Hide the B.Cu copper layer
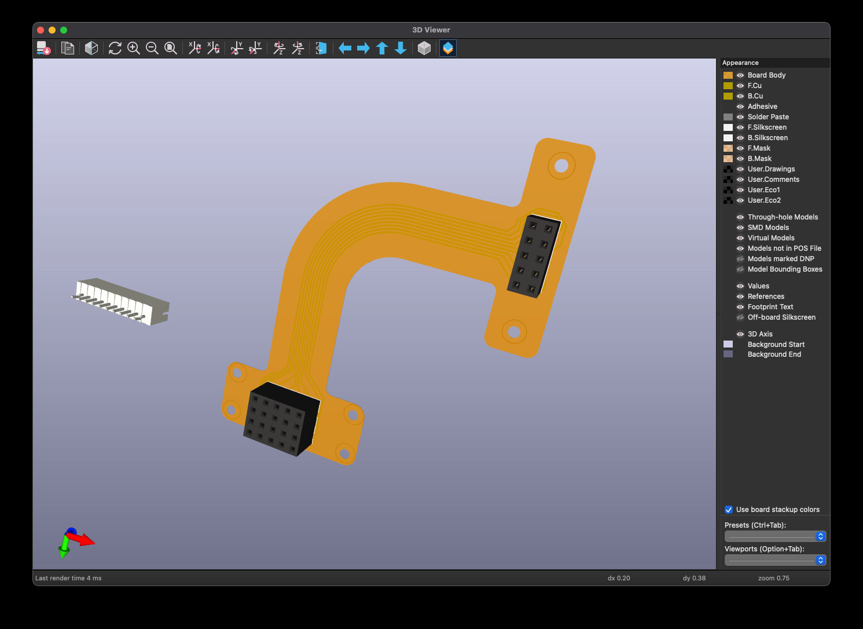863x629 pixels. (740, 96)
